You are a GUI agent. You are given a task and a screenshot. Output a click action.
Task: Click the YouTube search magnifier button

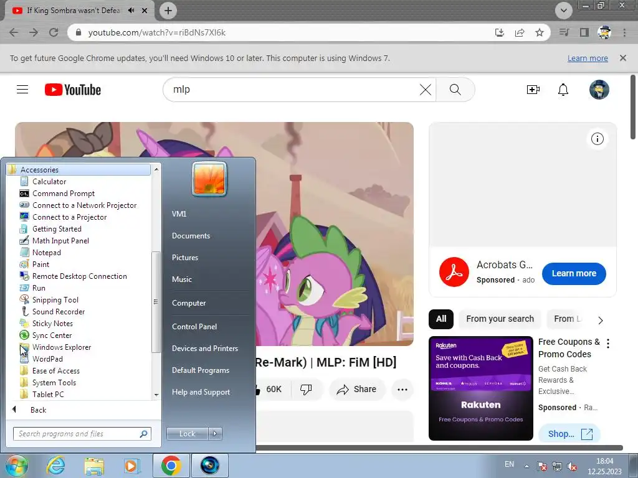coord(455,90)
